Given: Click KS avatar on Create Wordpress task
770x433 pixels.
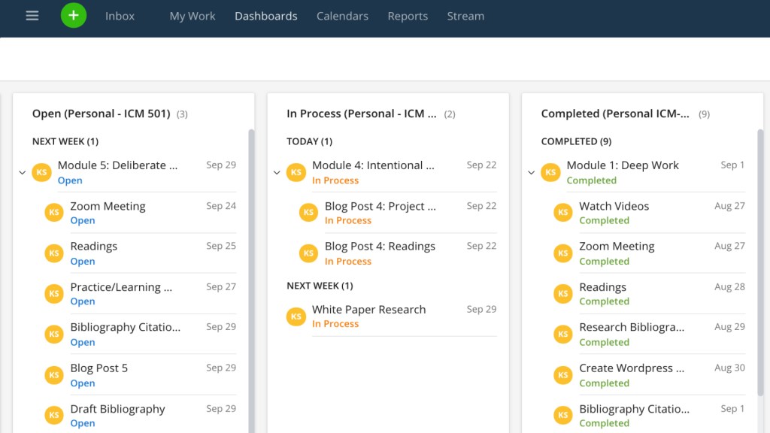Looking at the screenshot, I should pos(563,375).
